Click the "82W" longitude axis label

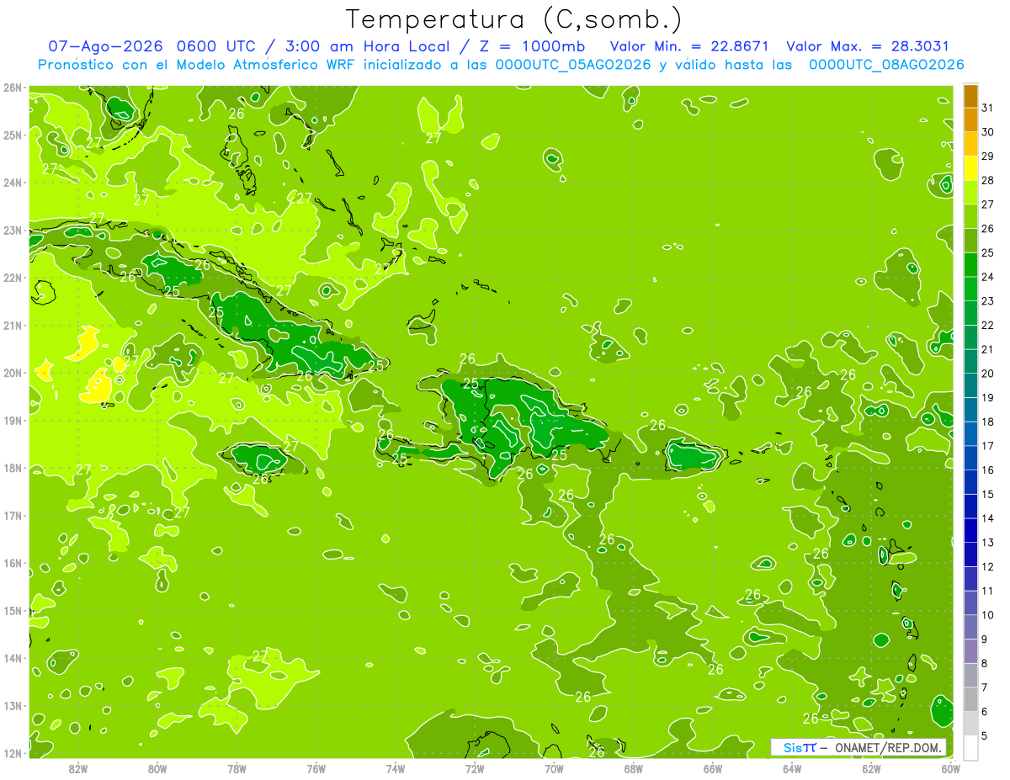[78, 768]
